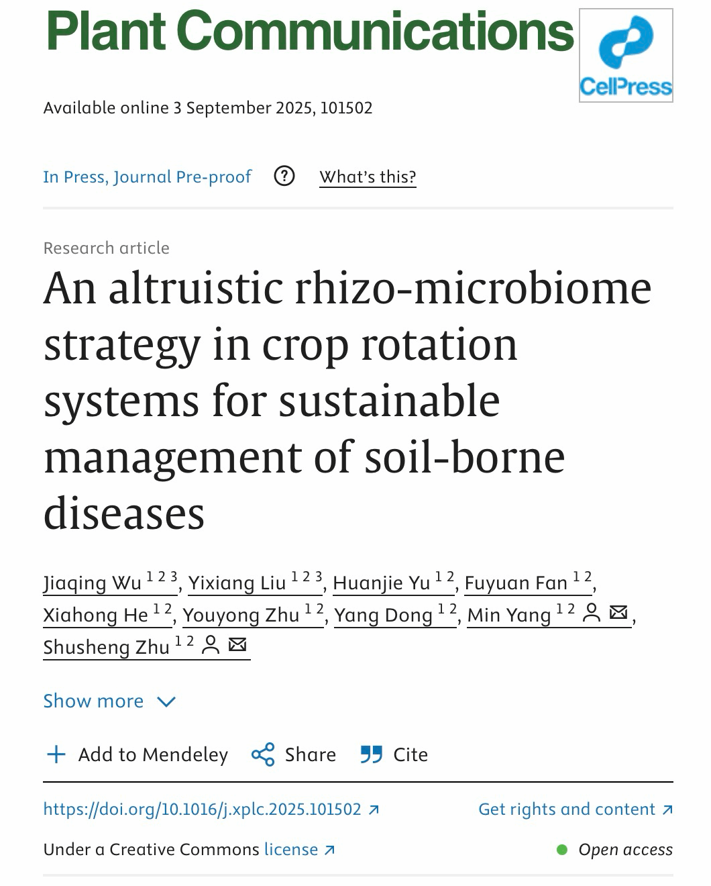Click Min Yang's author profile icon
The height and width of the screenshot is (886, 711).
pos(591,613)
